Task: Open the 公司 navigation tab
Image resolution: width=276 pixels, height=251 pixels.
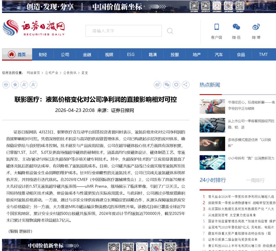Action: tap(65, 55)
